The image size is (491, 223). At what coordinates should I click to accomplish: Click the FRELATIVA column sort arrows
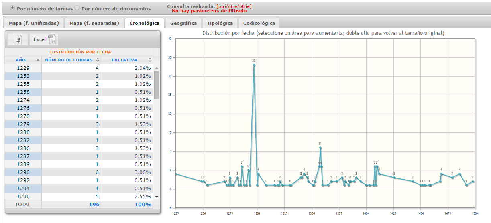(x=150, y=60)
